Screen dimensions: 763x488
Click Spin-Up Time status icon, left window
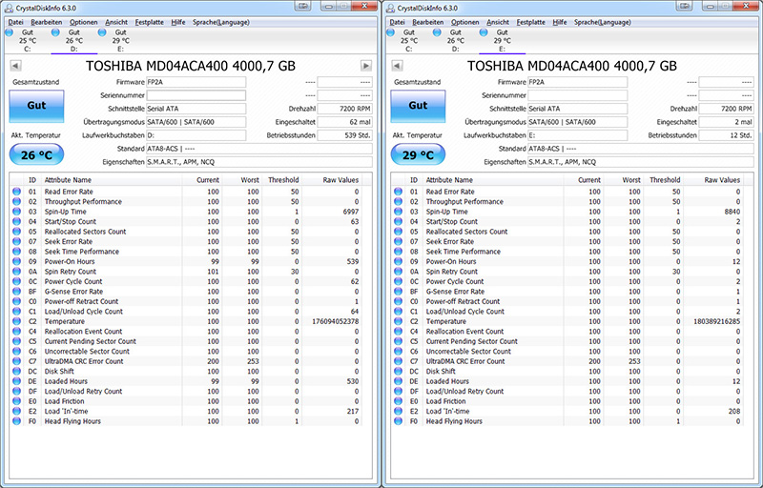[17, 212]
